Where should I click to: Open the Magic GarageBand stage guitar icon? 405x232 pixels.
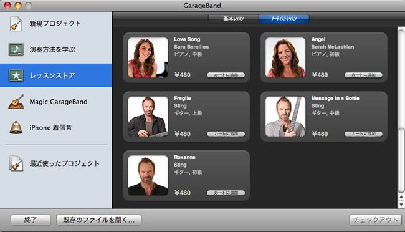(16, 102)
